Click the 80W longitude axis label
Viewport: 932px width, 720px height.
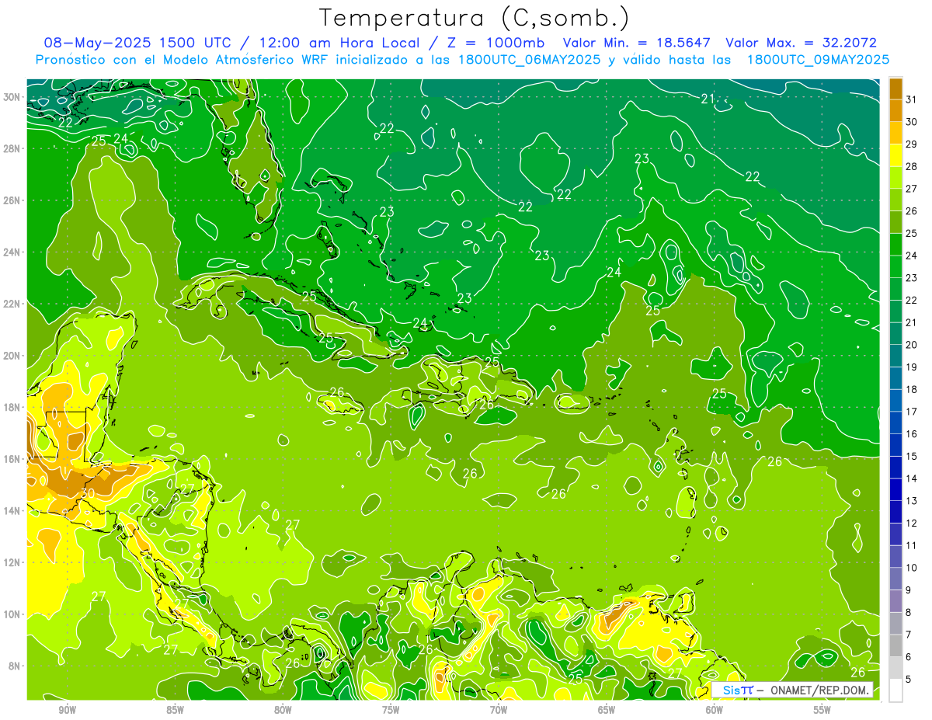(x=283, y=711)
